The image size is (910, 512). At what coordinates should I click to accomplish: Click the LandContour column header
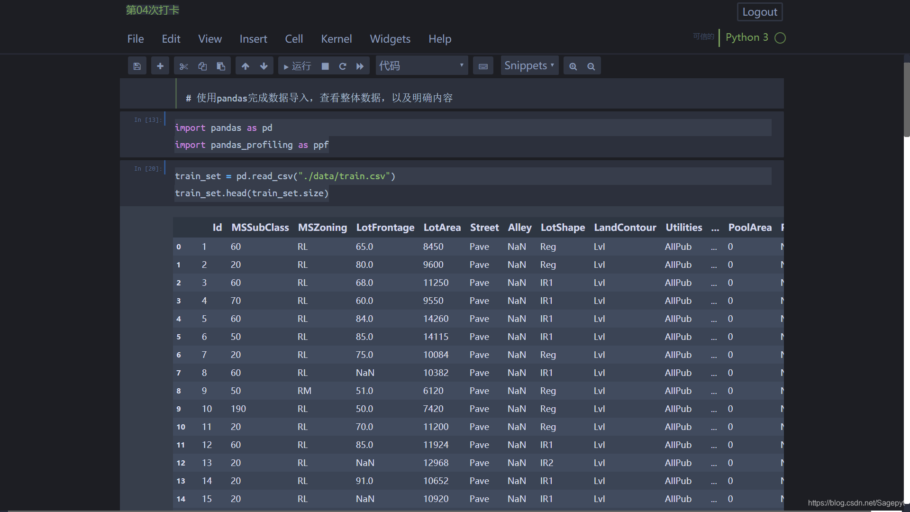click(625, 228)
